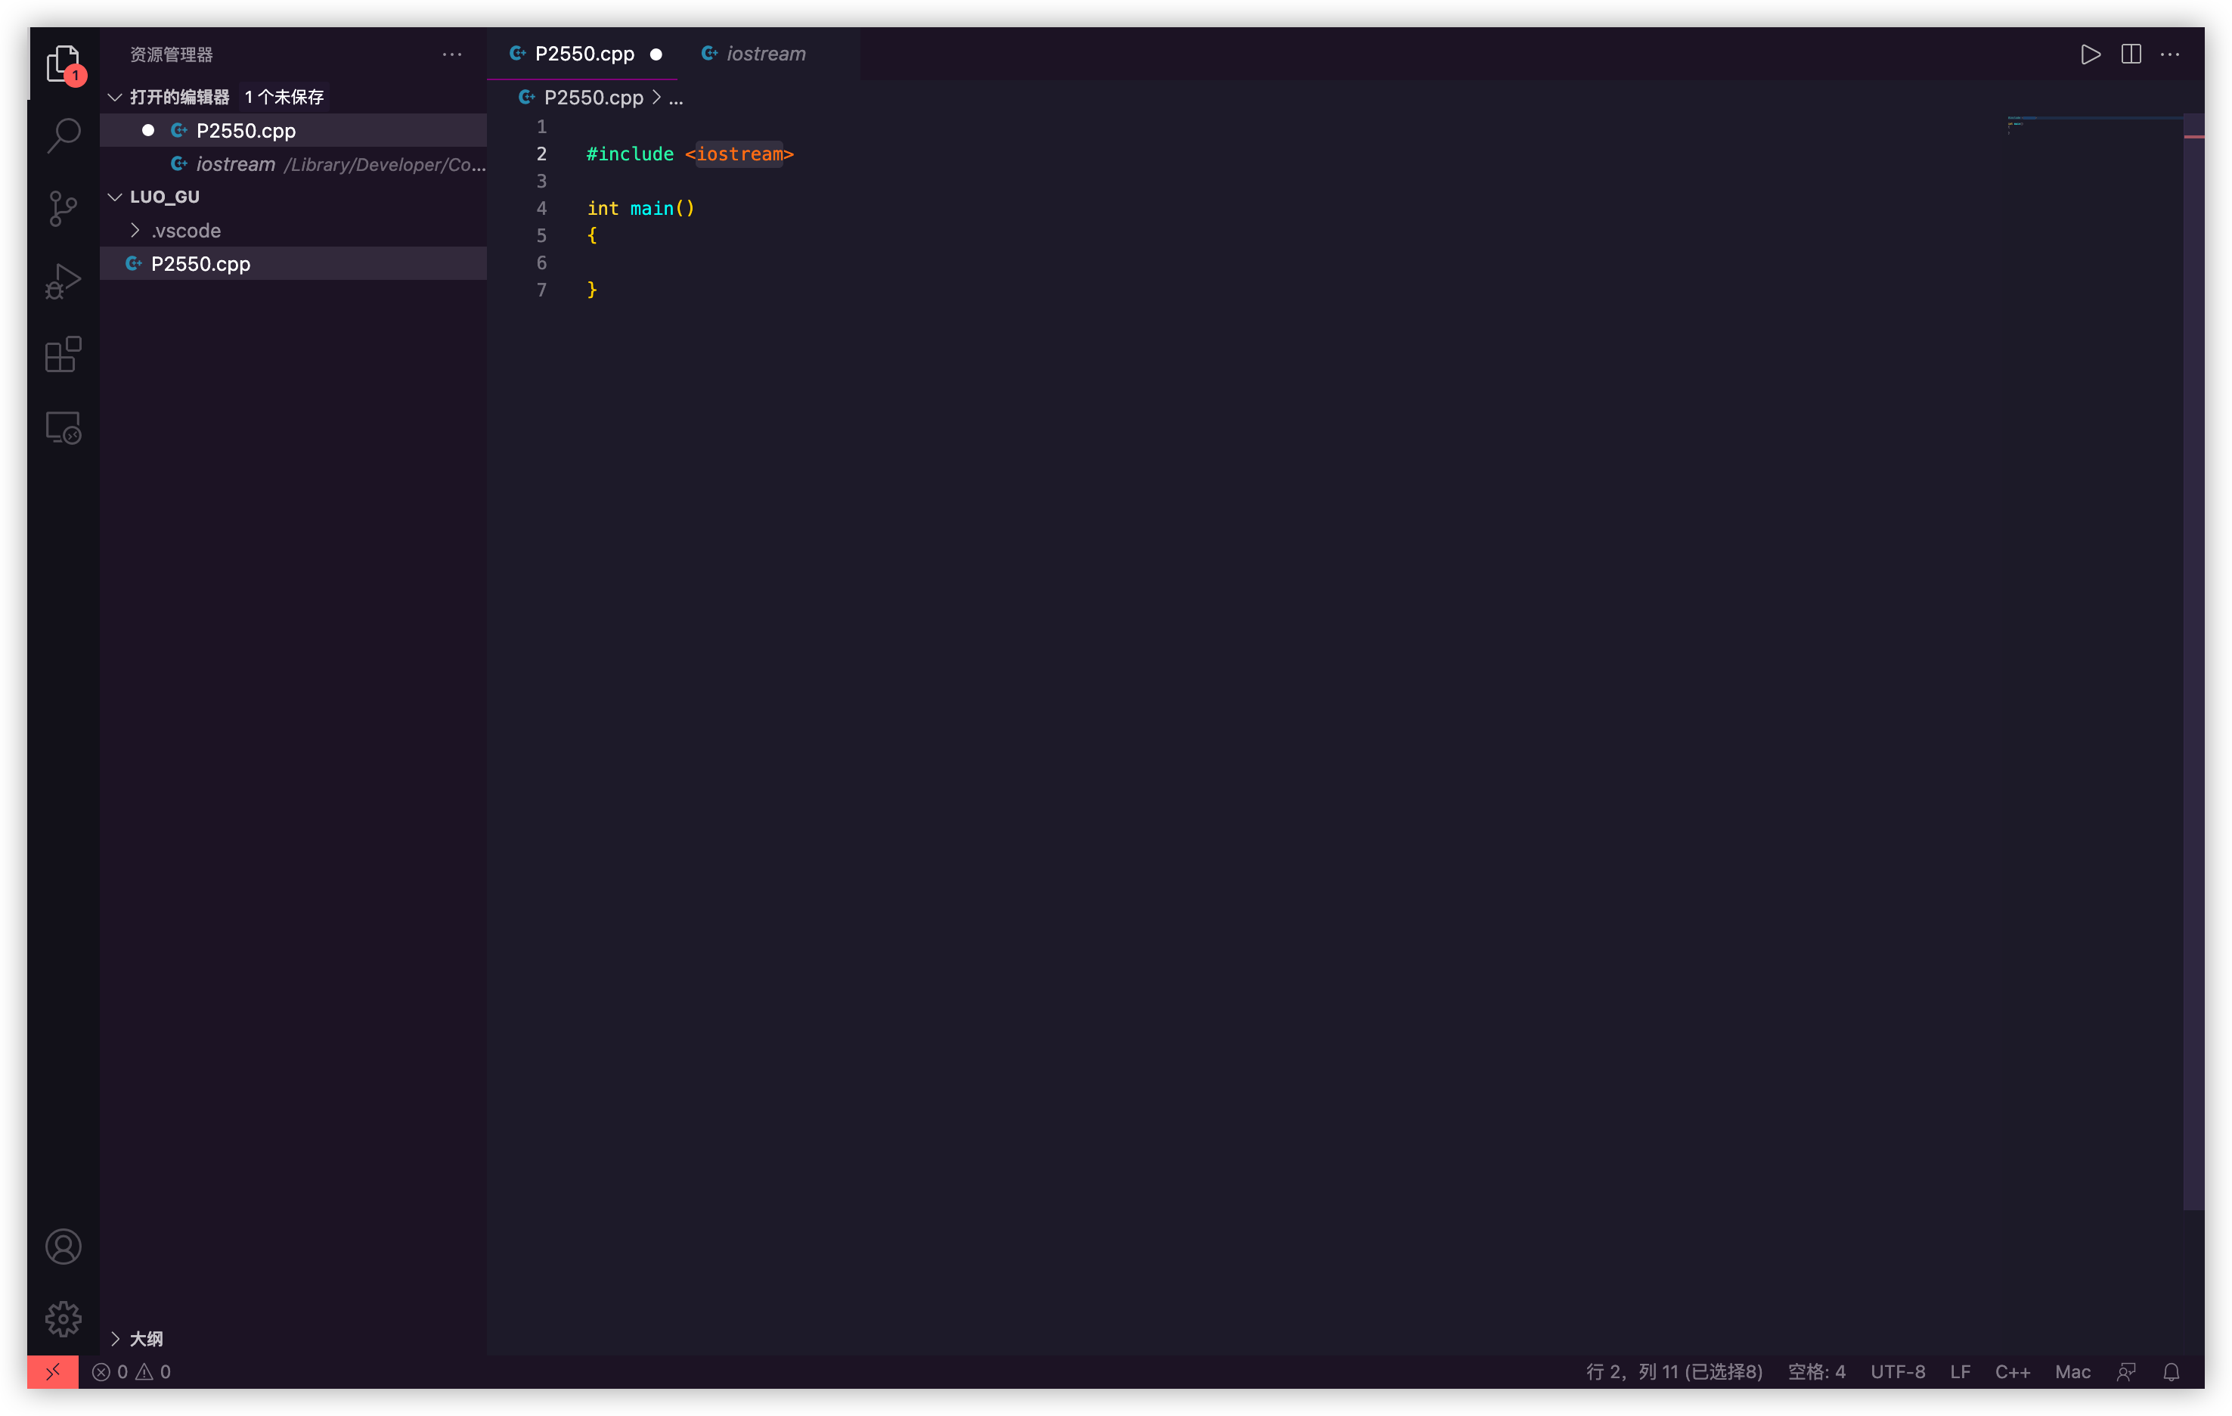Click the Explorer title 资源管理器

pyautogui.click(x=172, y=54)
